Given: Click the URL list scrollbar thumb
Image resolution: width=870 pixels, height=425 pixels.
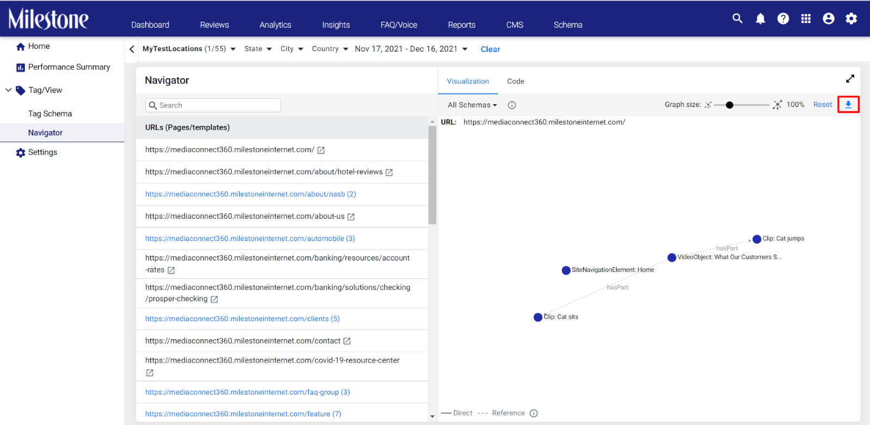Looking at the screenshot, I should 432,175.
